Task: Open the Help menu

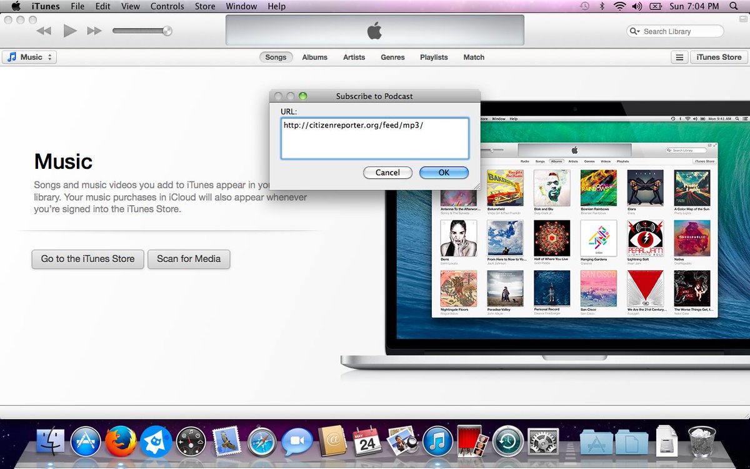Action: 276,6
